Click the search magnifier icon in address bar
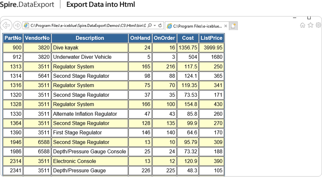Image resolution: width=322 pixels, height=177 pixels. (150, 25)
